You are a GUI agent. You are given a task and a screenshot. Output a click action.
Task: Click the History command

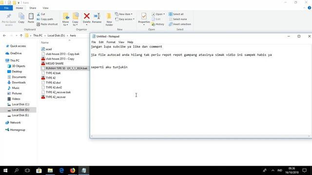(x=158, y=24)
